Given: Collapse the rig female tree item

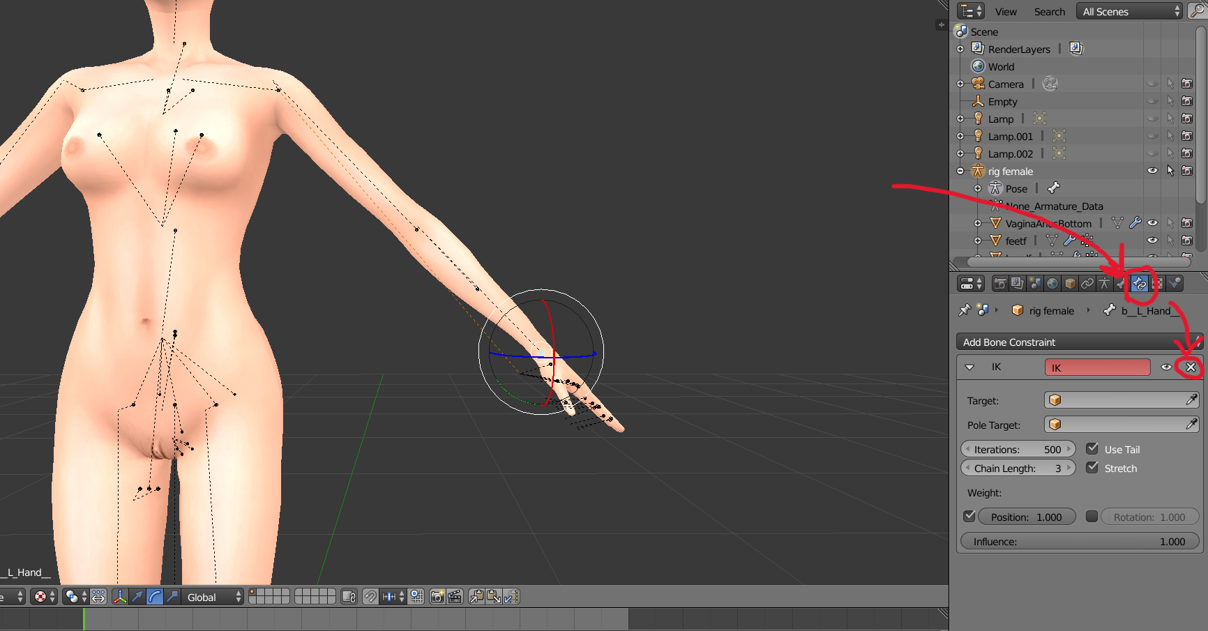Looking at the screenshot, I should (x=960, y=171).
